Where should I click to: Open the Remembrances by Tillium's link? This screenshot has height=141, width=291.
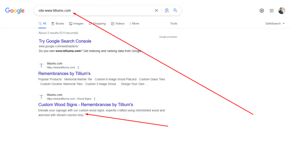(x=64, y=74)
